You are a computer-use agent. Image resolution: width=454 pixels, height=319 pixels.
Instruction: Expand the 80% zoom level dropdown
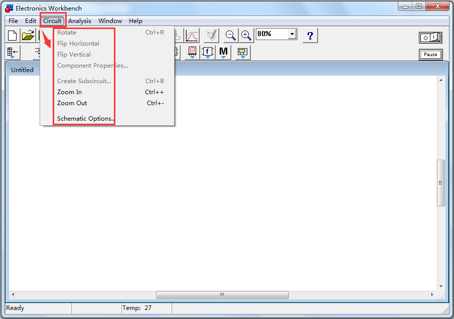292,34
